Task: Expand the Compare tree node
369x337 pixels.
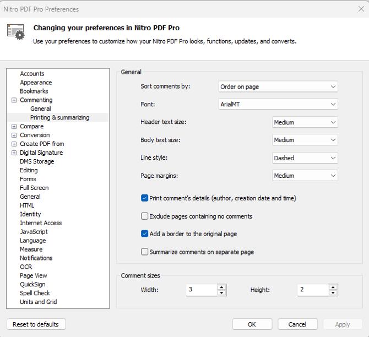Action: [14, 127]
